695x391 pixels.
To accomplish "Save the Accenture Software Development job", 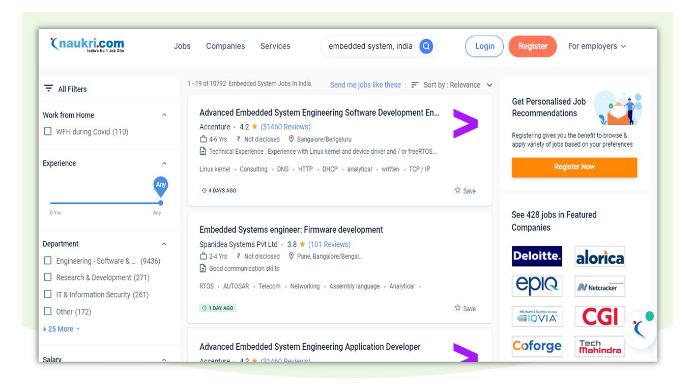I will (x=465, y=191).
